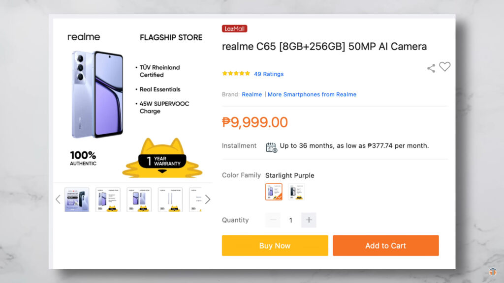Open the 49 Ratings link
Screen dimensions: 504x283
click(269, 74)
